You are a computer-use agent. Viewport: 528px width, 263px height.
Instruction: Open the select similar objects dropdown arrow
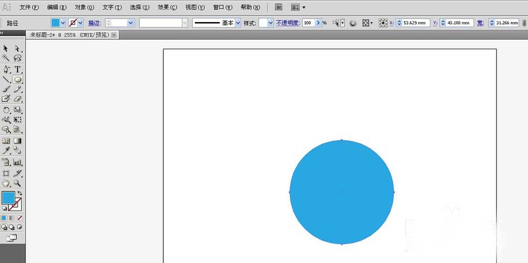[x=343, y=23]
